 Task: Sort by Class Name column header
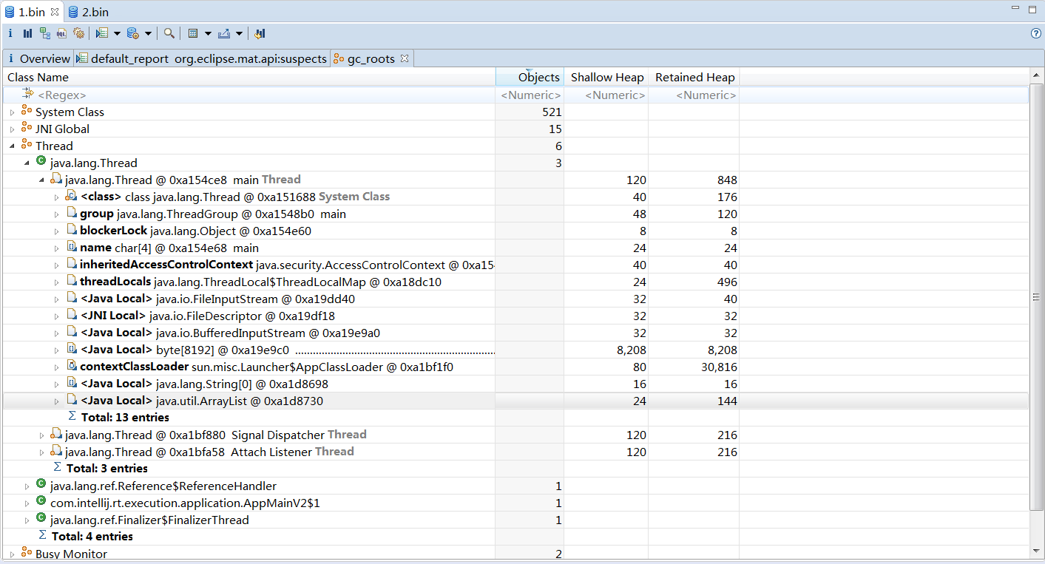(x=249, y=77)
